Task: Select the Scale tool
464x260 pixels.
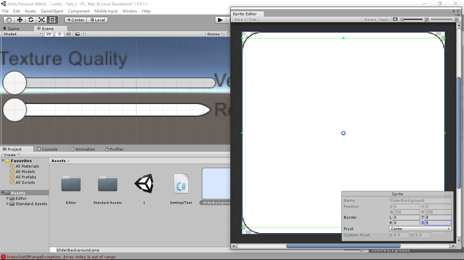Action: click(x=41, y=20)
